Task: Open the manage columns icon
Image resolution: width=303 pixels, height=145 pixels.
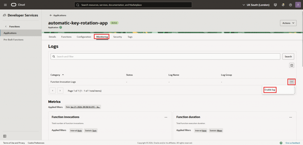Action: pyautogui.click(x=291, y=65)
